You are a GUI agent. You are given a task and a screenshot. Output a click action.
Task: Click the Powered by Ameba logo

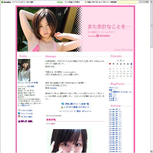(99, 36)
